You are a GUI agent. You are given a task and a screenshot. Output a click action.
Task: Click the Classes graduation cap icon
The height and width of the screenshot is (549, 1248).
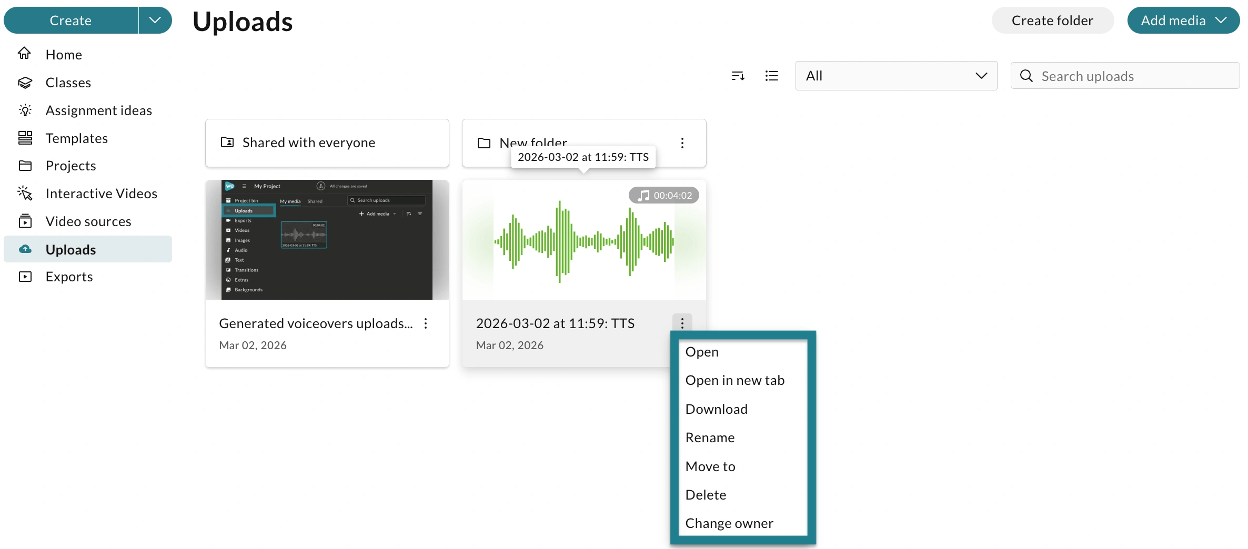click(25, 83)
